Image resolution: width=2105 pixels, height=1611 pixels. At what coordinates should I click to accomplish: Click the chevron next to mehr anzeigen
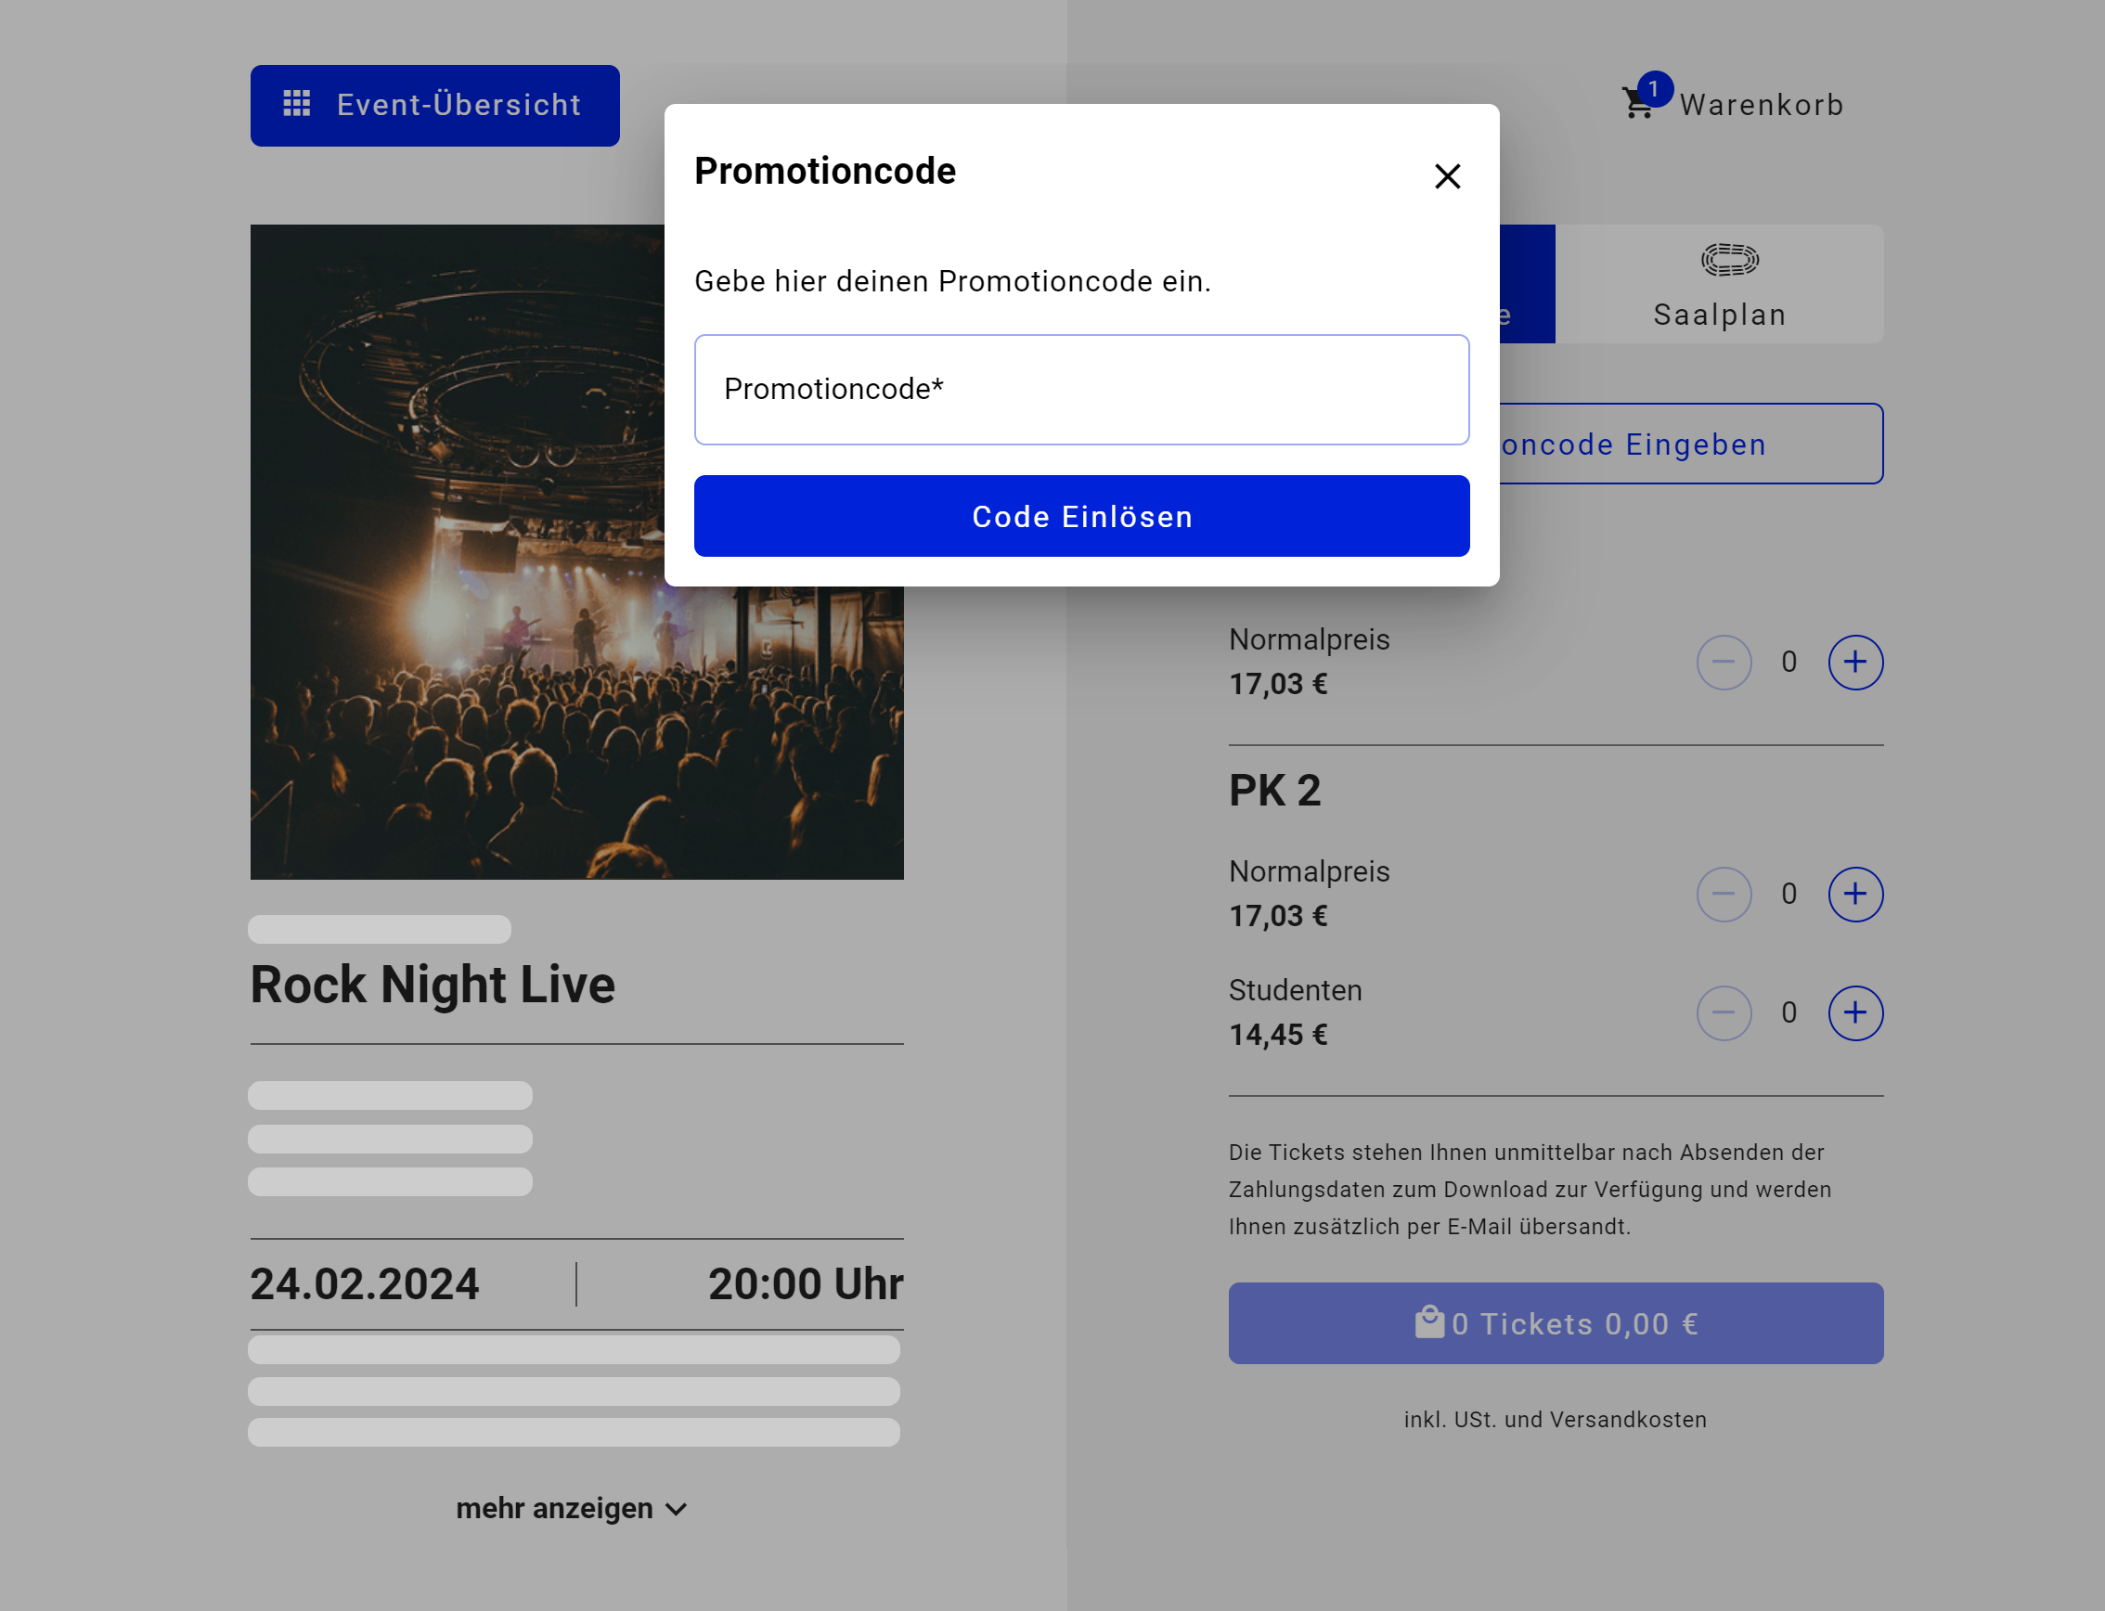pos(676,1509)
